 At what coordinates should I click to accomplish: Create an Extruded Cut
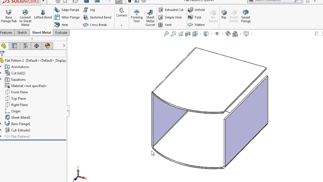coord(171,10)
